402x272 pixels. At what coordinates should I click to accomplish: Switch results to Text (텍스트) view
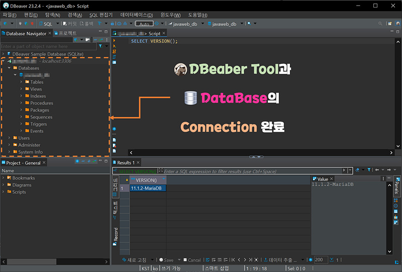coord(115,211)
